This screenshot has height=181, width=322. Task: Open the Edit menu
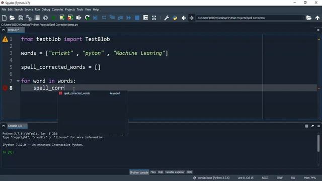tap(10, 10)
